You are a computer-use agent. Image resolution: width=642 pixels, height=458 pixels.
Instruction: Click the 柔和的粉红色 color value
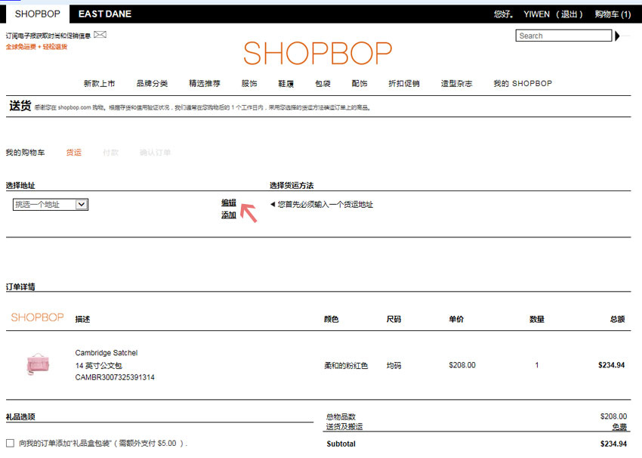click(x=346, y=365)
